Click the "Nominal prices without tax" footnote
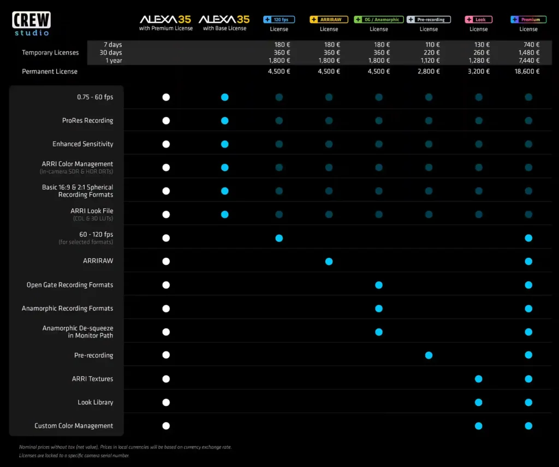This screenshot has height=467, width=559. coord(126,447)
